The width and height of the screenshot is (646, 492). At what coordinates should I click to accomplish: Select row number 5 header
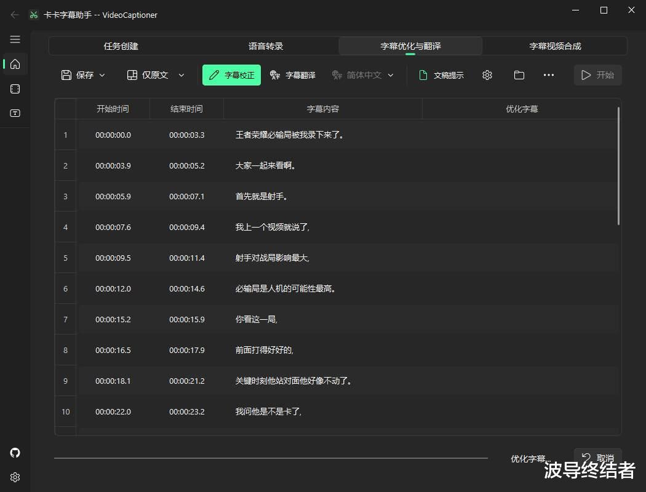click(65, 258)
